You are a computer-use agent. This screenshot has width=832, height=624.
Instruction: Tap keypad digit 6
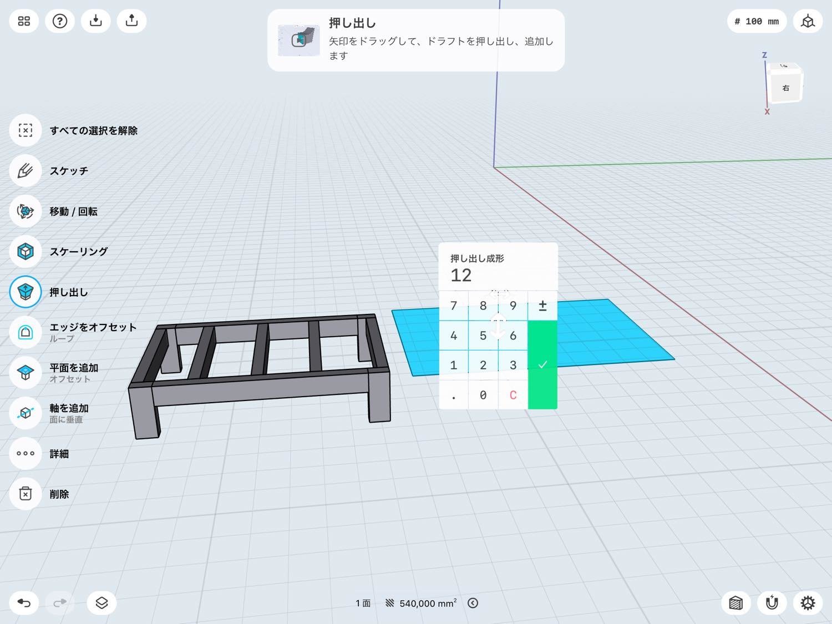pyautogui.click(x=513, y=336)
